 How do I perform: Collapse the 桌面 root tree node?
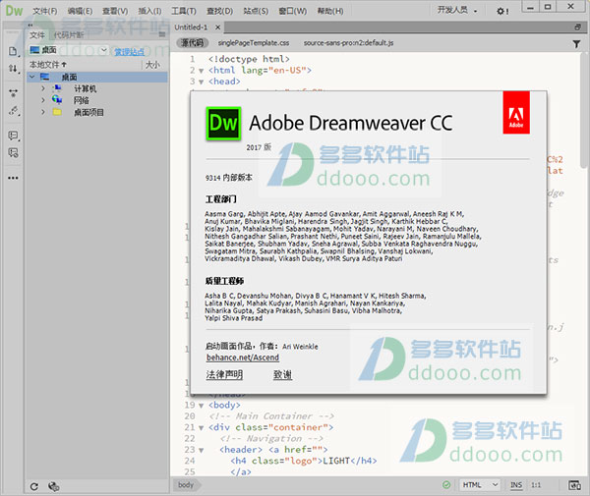(32, 77)
